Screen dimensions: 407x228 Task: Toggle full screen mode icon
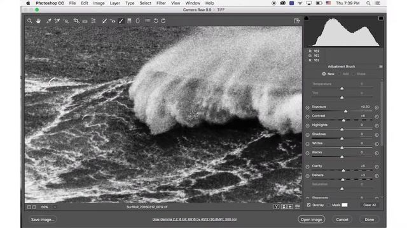tap(297, 21)
